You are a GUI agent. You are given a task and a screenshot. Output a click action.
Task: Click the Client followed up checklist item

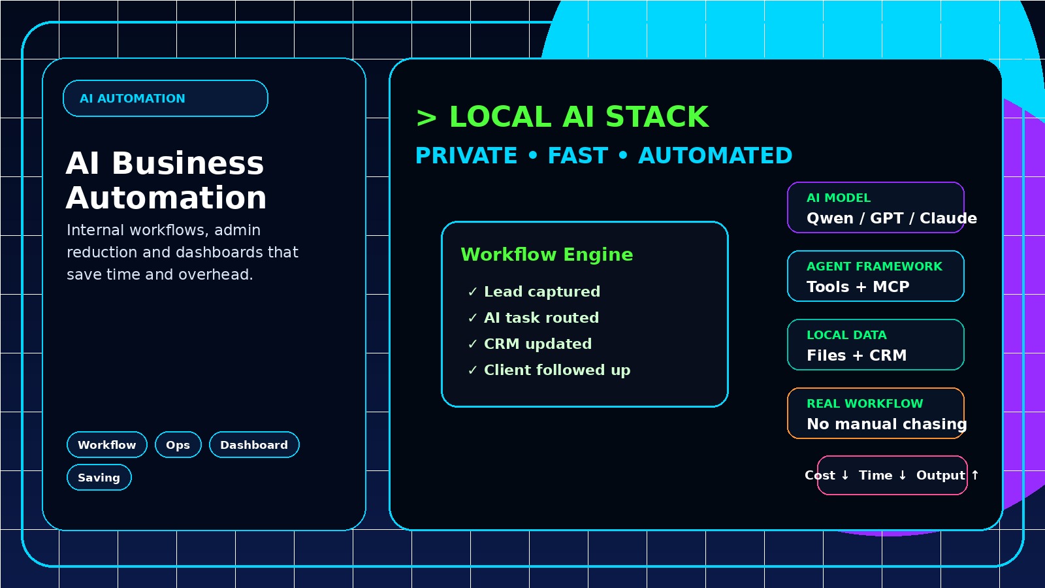coord(549,370)
